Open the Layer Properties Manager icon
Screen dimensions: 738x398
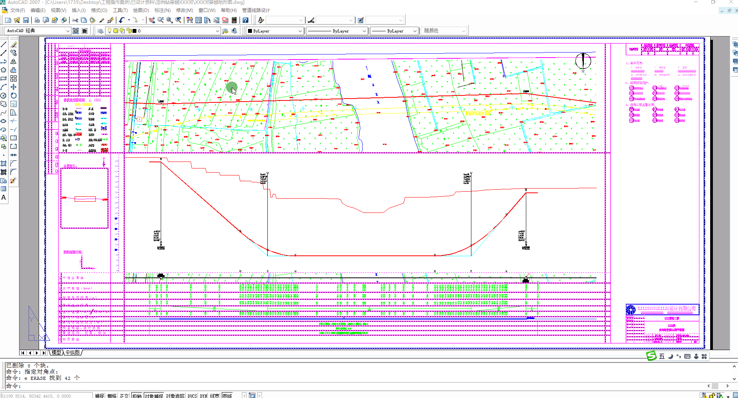coord(100,31)
